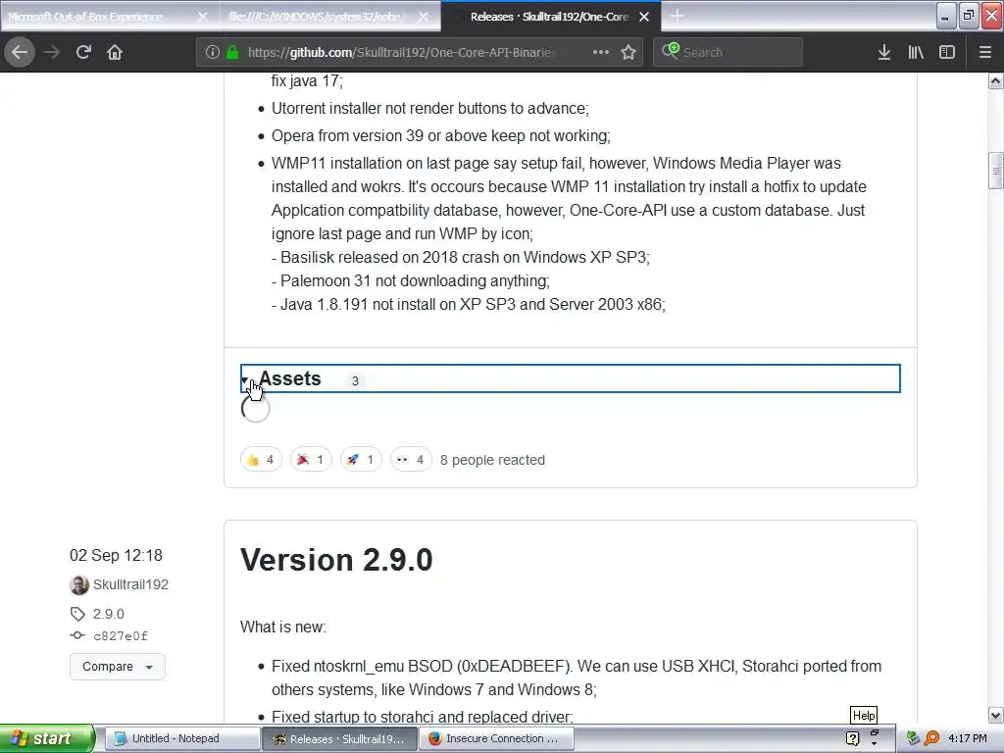The height and width of the screenshot is (753, 1004).
Task: Click the magnifier icon in system tray
Action: click(x=931, y=738)
